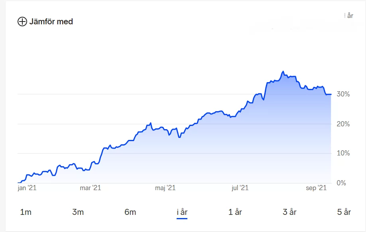Screen dimensions: 366x232
Task: Click the 0% y-axis label
Action: point(341,183)
